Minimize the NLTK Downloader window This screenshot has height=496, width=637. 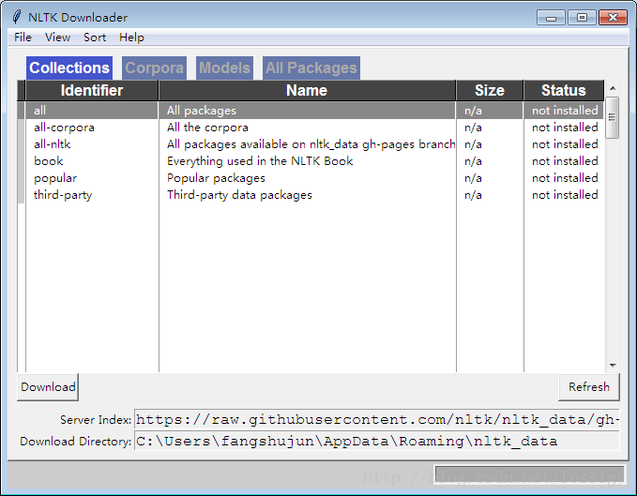(551, 18)
